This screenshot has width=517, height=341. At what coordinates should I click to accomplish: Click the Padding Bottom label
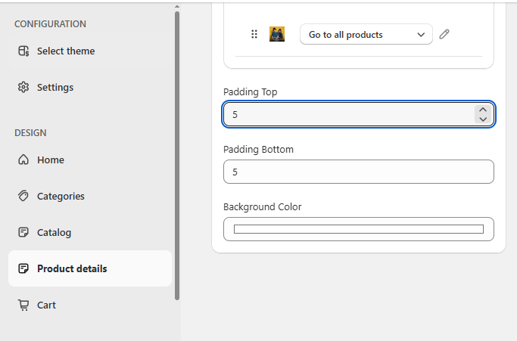click(x=258, y=149)
